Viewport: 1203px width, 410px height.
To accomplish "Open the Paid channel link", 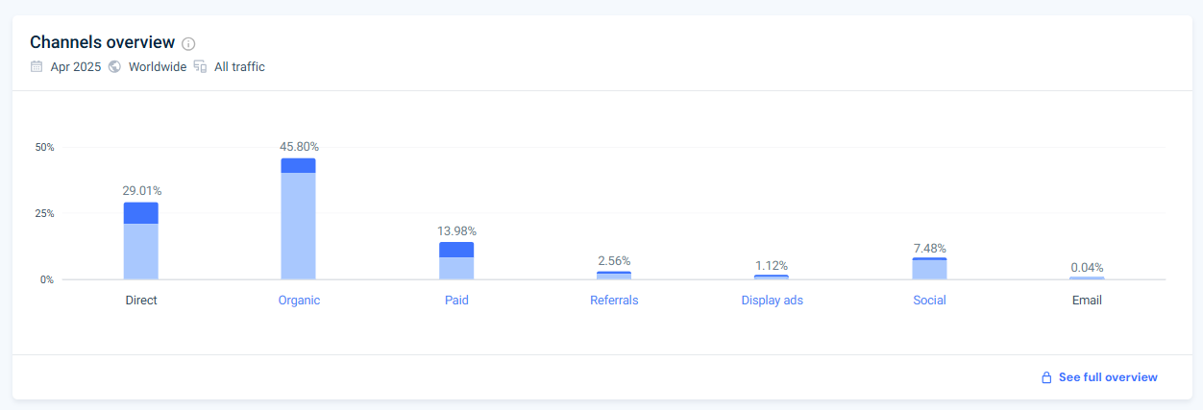I will click(x=456, y=300).
